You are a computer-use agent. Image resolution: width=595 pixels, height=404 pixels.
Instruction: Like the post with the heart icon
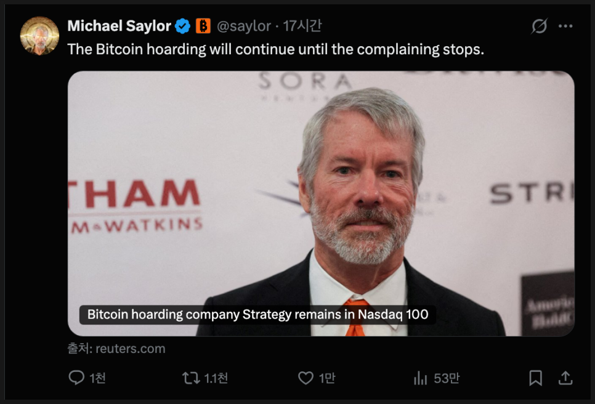pyautogui.click(x=306, y=378)
